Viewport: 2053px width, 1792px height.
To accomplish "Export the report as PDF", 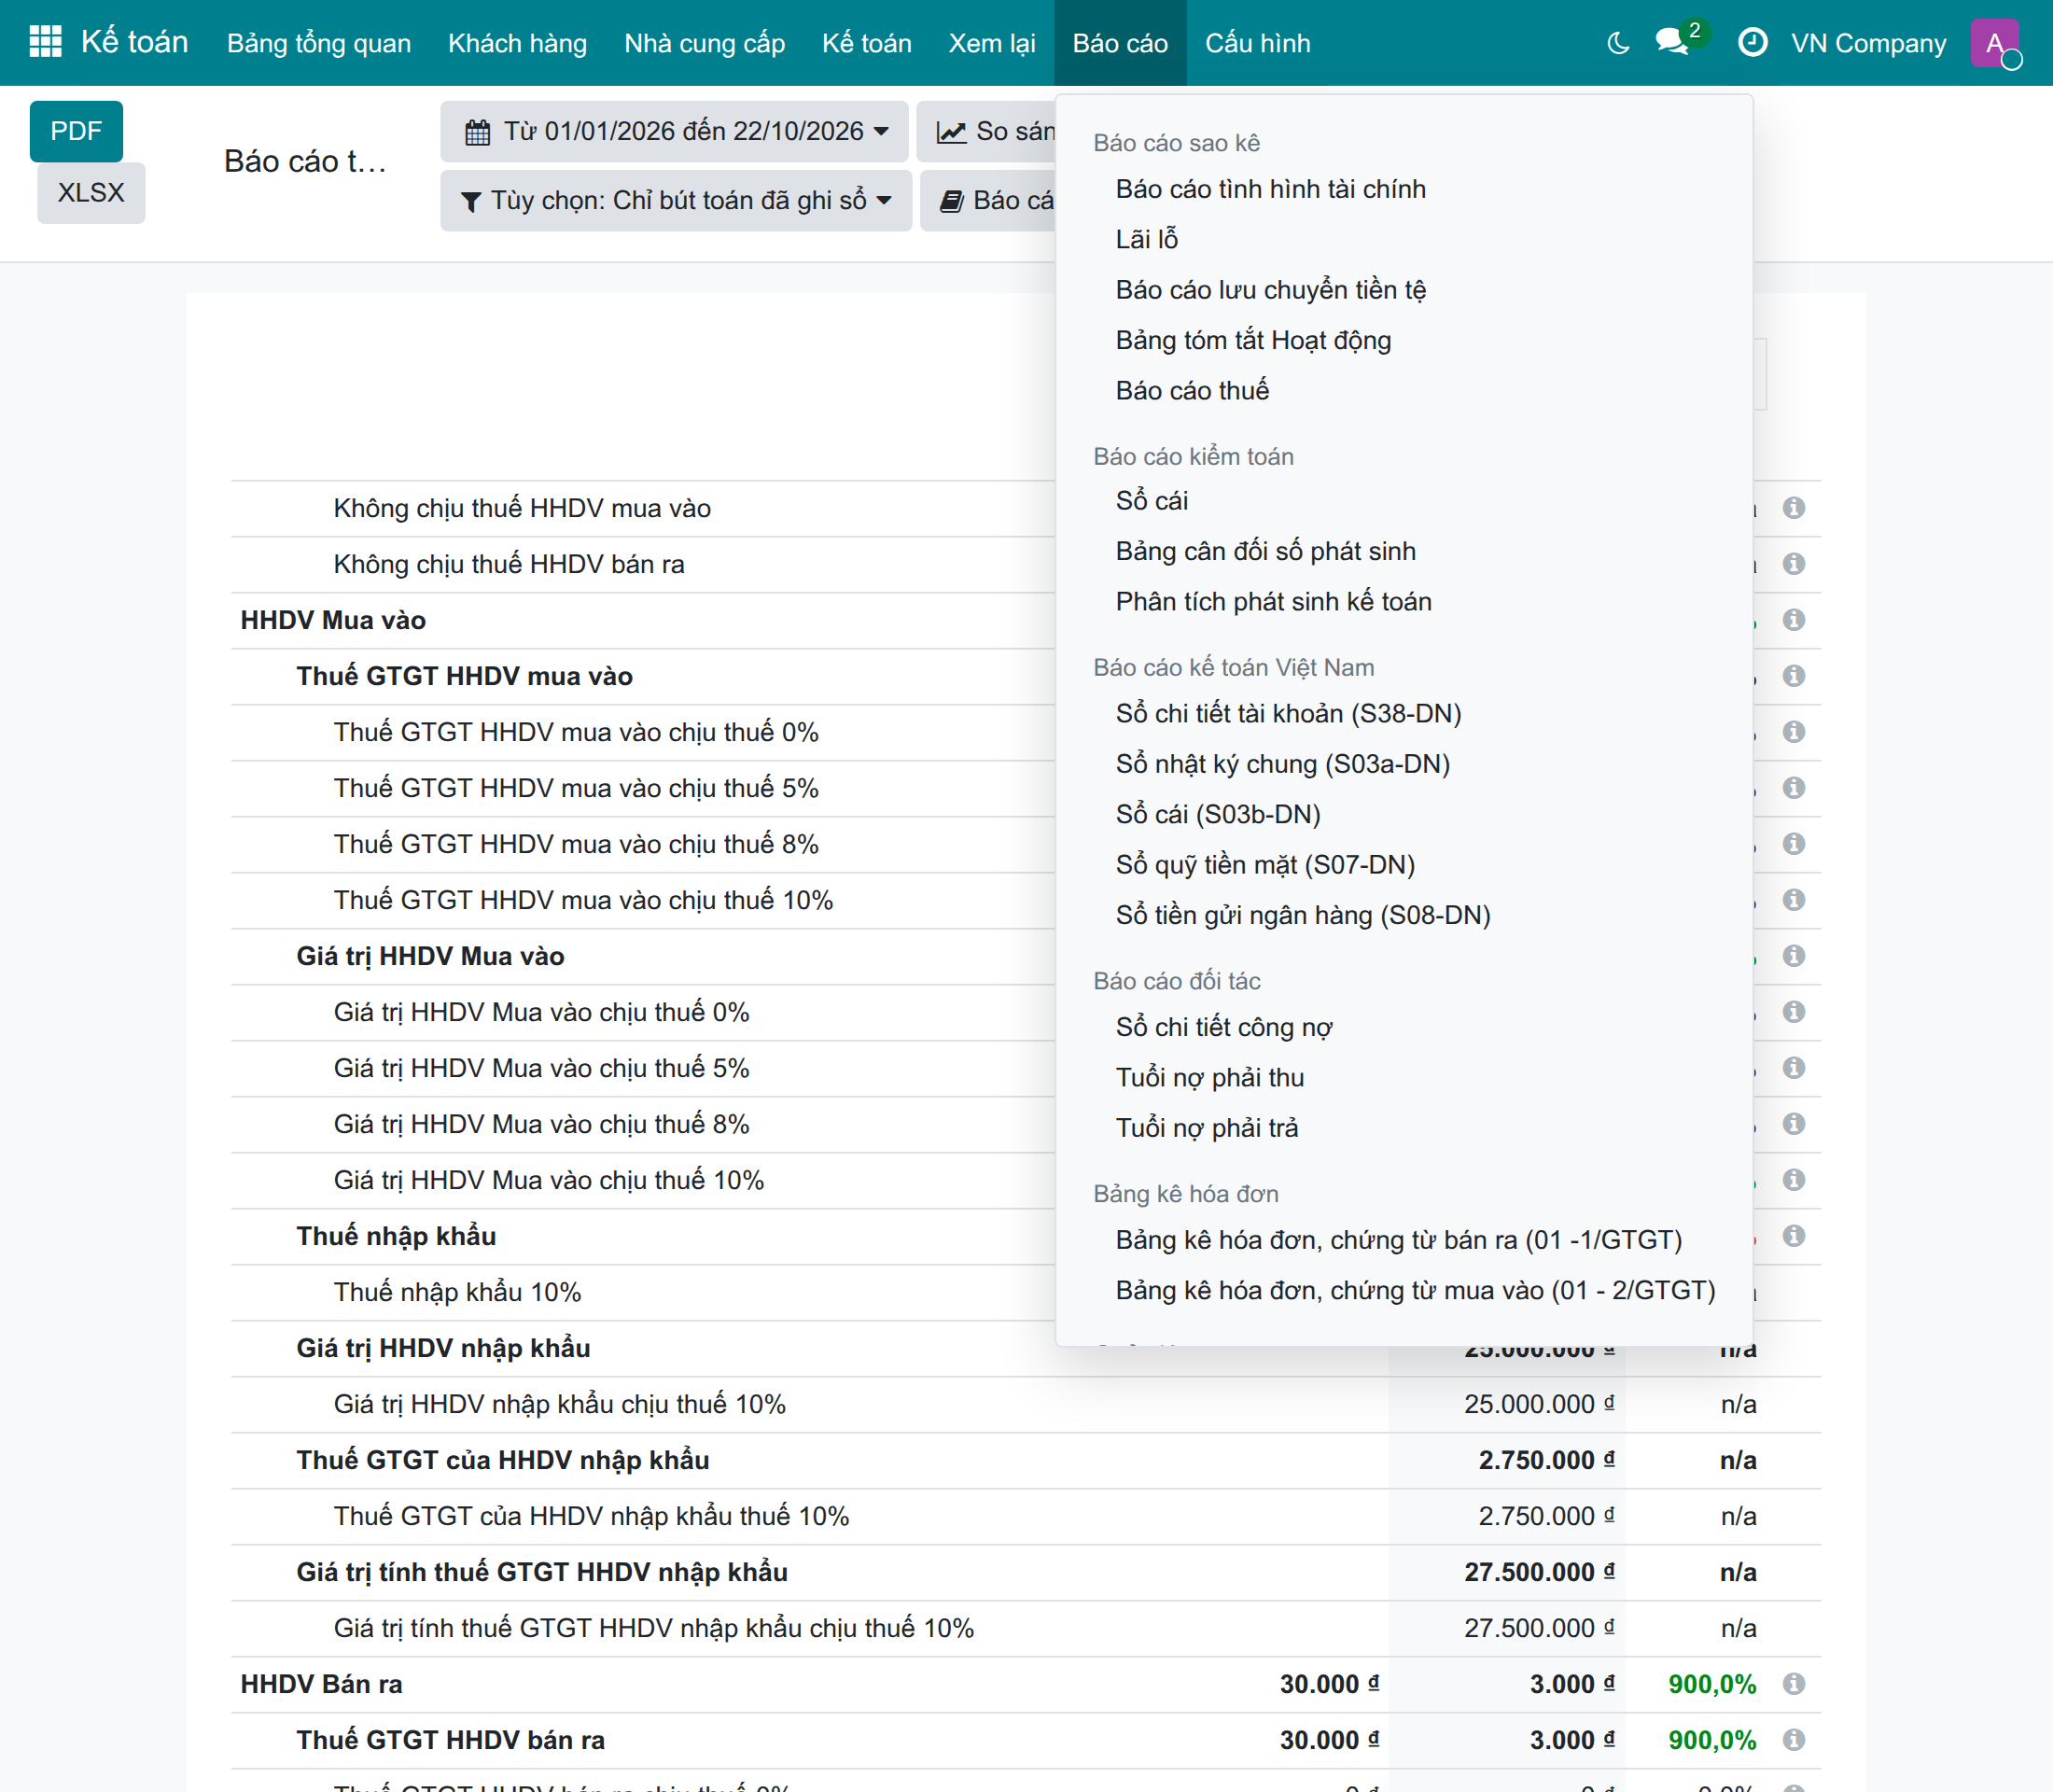I will 76,131.
